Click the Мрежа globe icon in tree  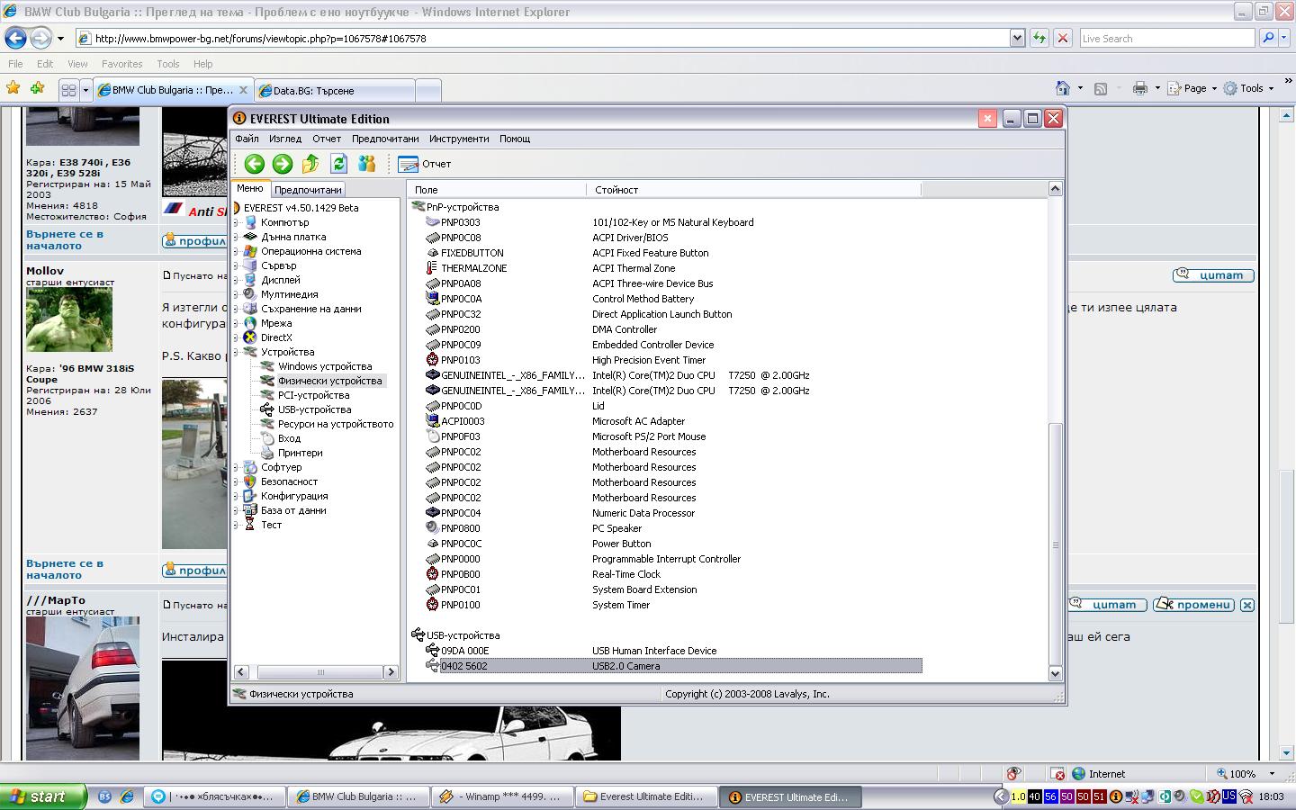pyautogui.click(x=250, y=323)
